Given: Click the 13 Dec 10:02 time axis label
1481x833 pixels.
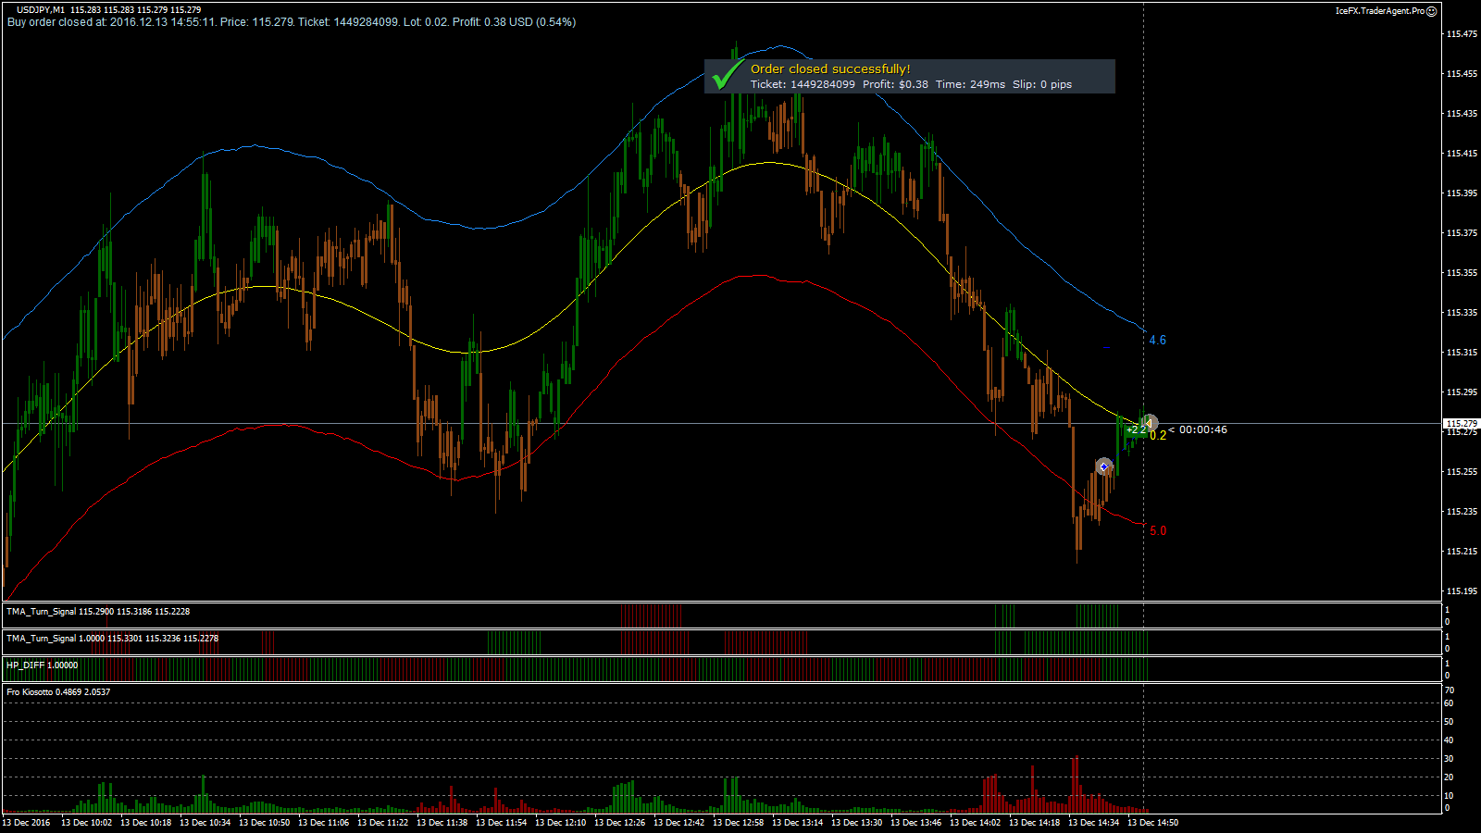Looking at the screenshot, I should pos(86,822).
